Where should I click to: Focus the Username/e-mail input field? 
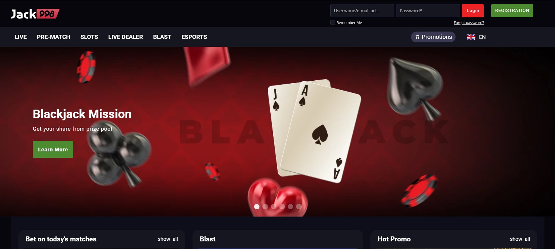[362, 11]
